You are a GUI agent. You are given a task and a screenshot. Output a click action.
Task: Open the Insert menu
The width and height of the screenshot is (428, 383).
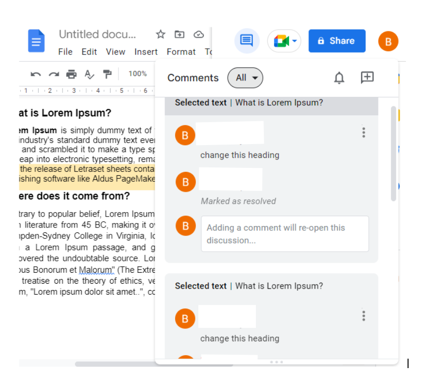[x=146, y=52]
